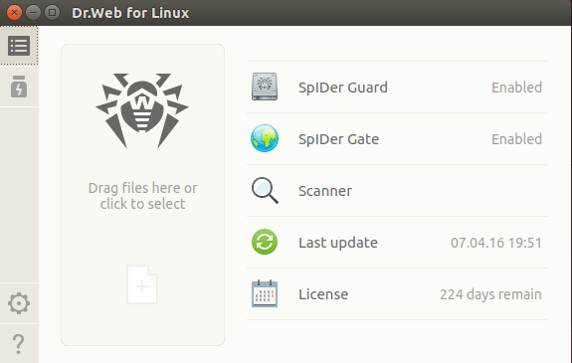Open the Scanner entry
The width and height of the screenshot is (572, 363).
[x=397, y=191]
